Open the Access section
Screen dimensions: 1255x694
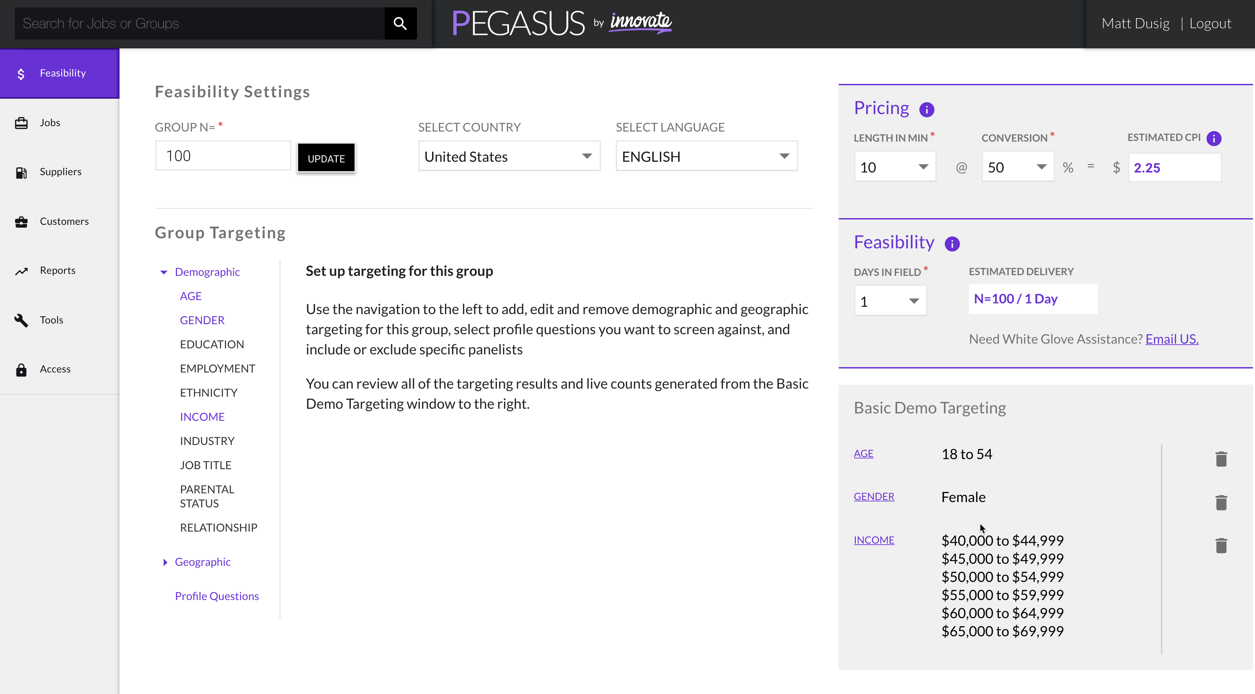(x=55, y=369)
